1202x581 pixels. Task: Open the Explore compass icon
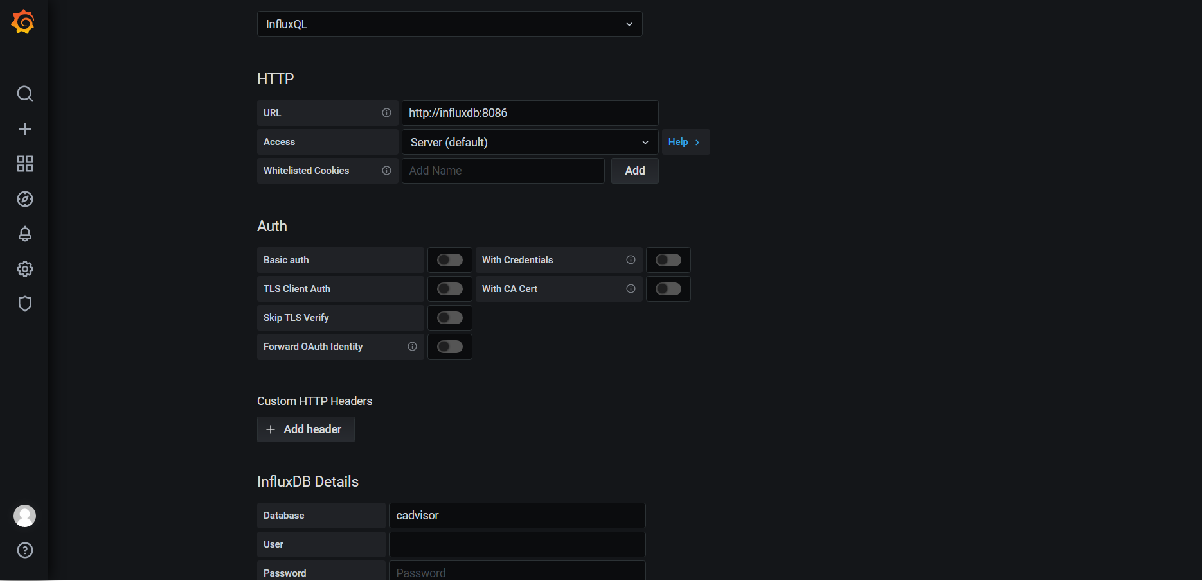25,199
